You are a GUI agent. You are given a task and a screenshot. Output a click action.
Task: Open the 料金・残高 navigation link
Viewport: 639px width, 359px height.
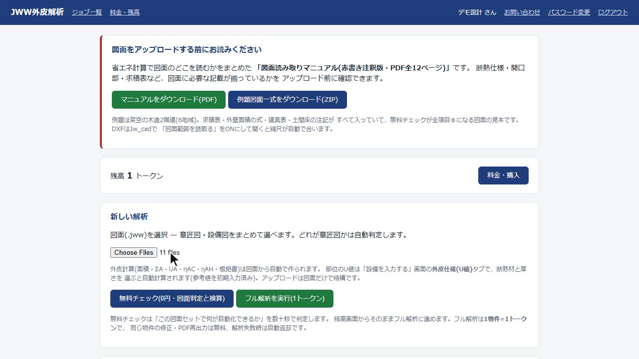(x=125, y=12)
